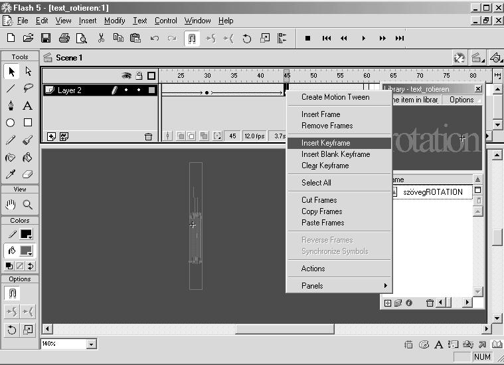The width and height of the screenshot is (504, 365).
Task: Click Print toolbar icon
Action: tap(64, 38)
